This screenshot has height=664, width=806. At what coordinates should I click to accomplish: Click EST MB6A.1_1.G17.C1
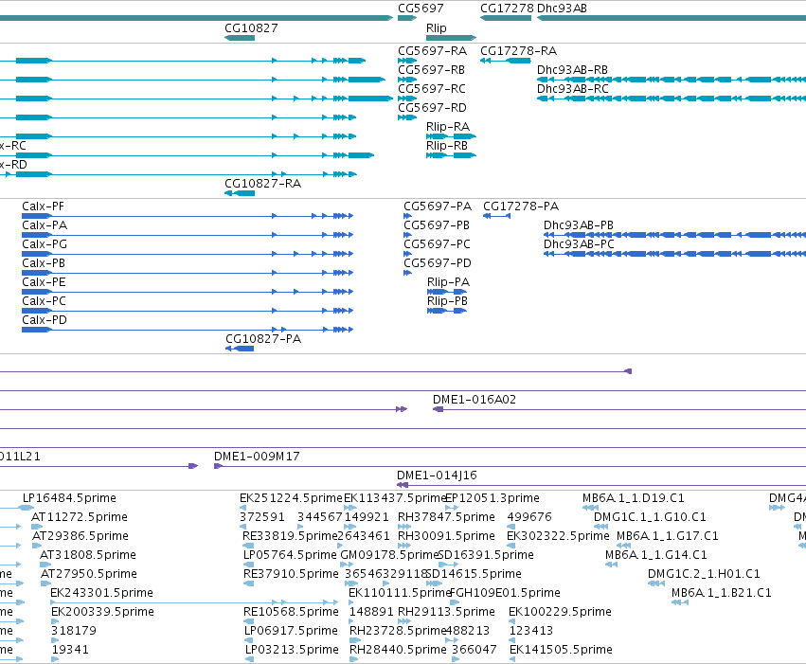click(x=667, y=536)
